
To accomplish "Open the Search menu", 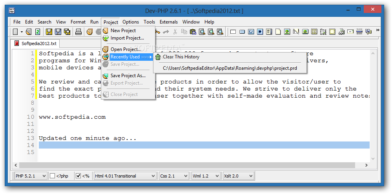I will [x=44, y=22].
